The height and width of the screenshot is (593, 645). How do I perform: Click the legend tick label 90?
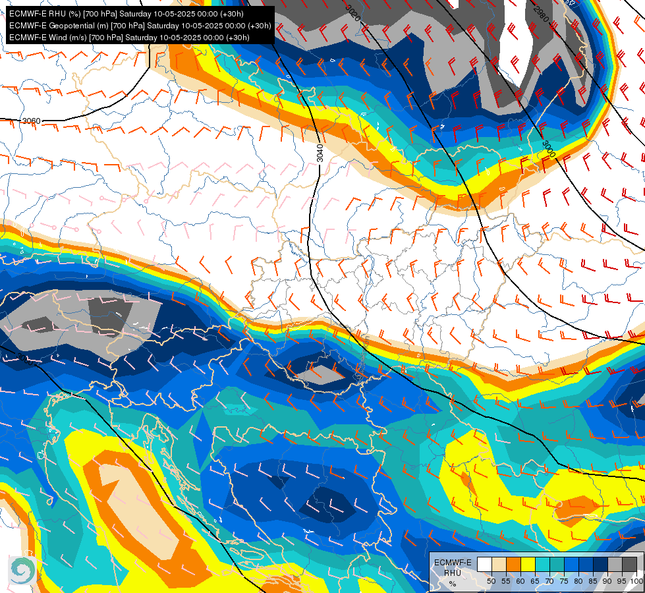tap(607, 581)
